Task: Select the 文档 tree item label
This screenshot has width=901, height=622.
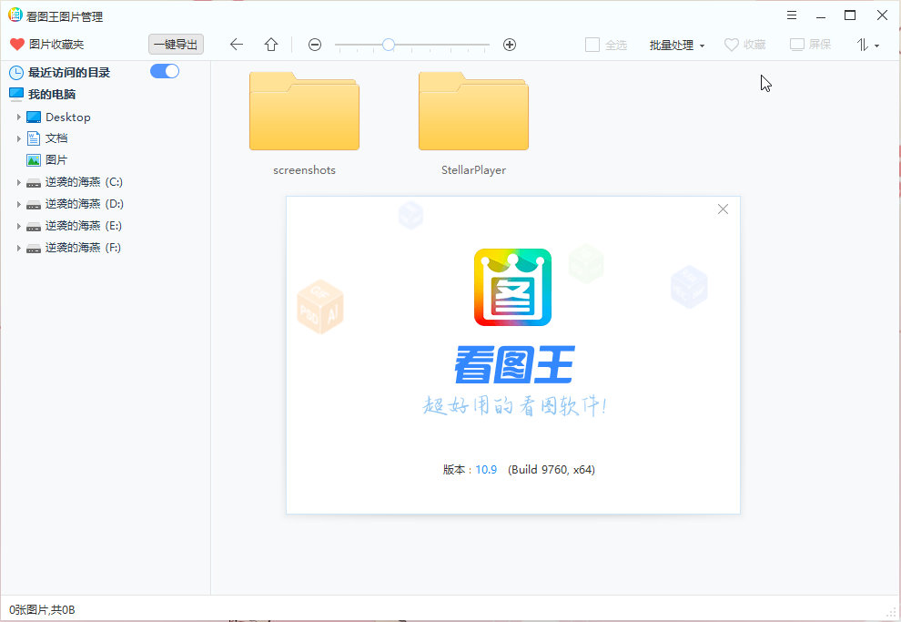Action: pos(56,138)
